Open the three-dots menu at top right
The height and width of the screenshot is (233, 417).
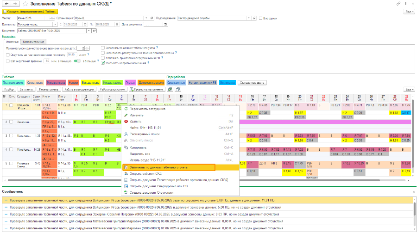pyautogui.click(x=405, y=3)
